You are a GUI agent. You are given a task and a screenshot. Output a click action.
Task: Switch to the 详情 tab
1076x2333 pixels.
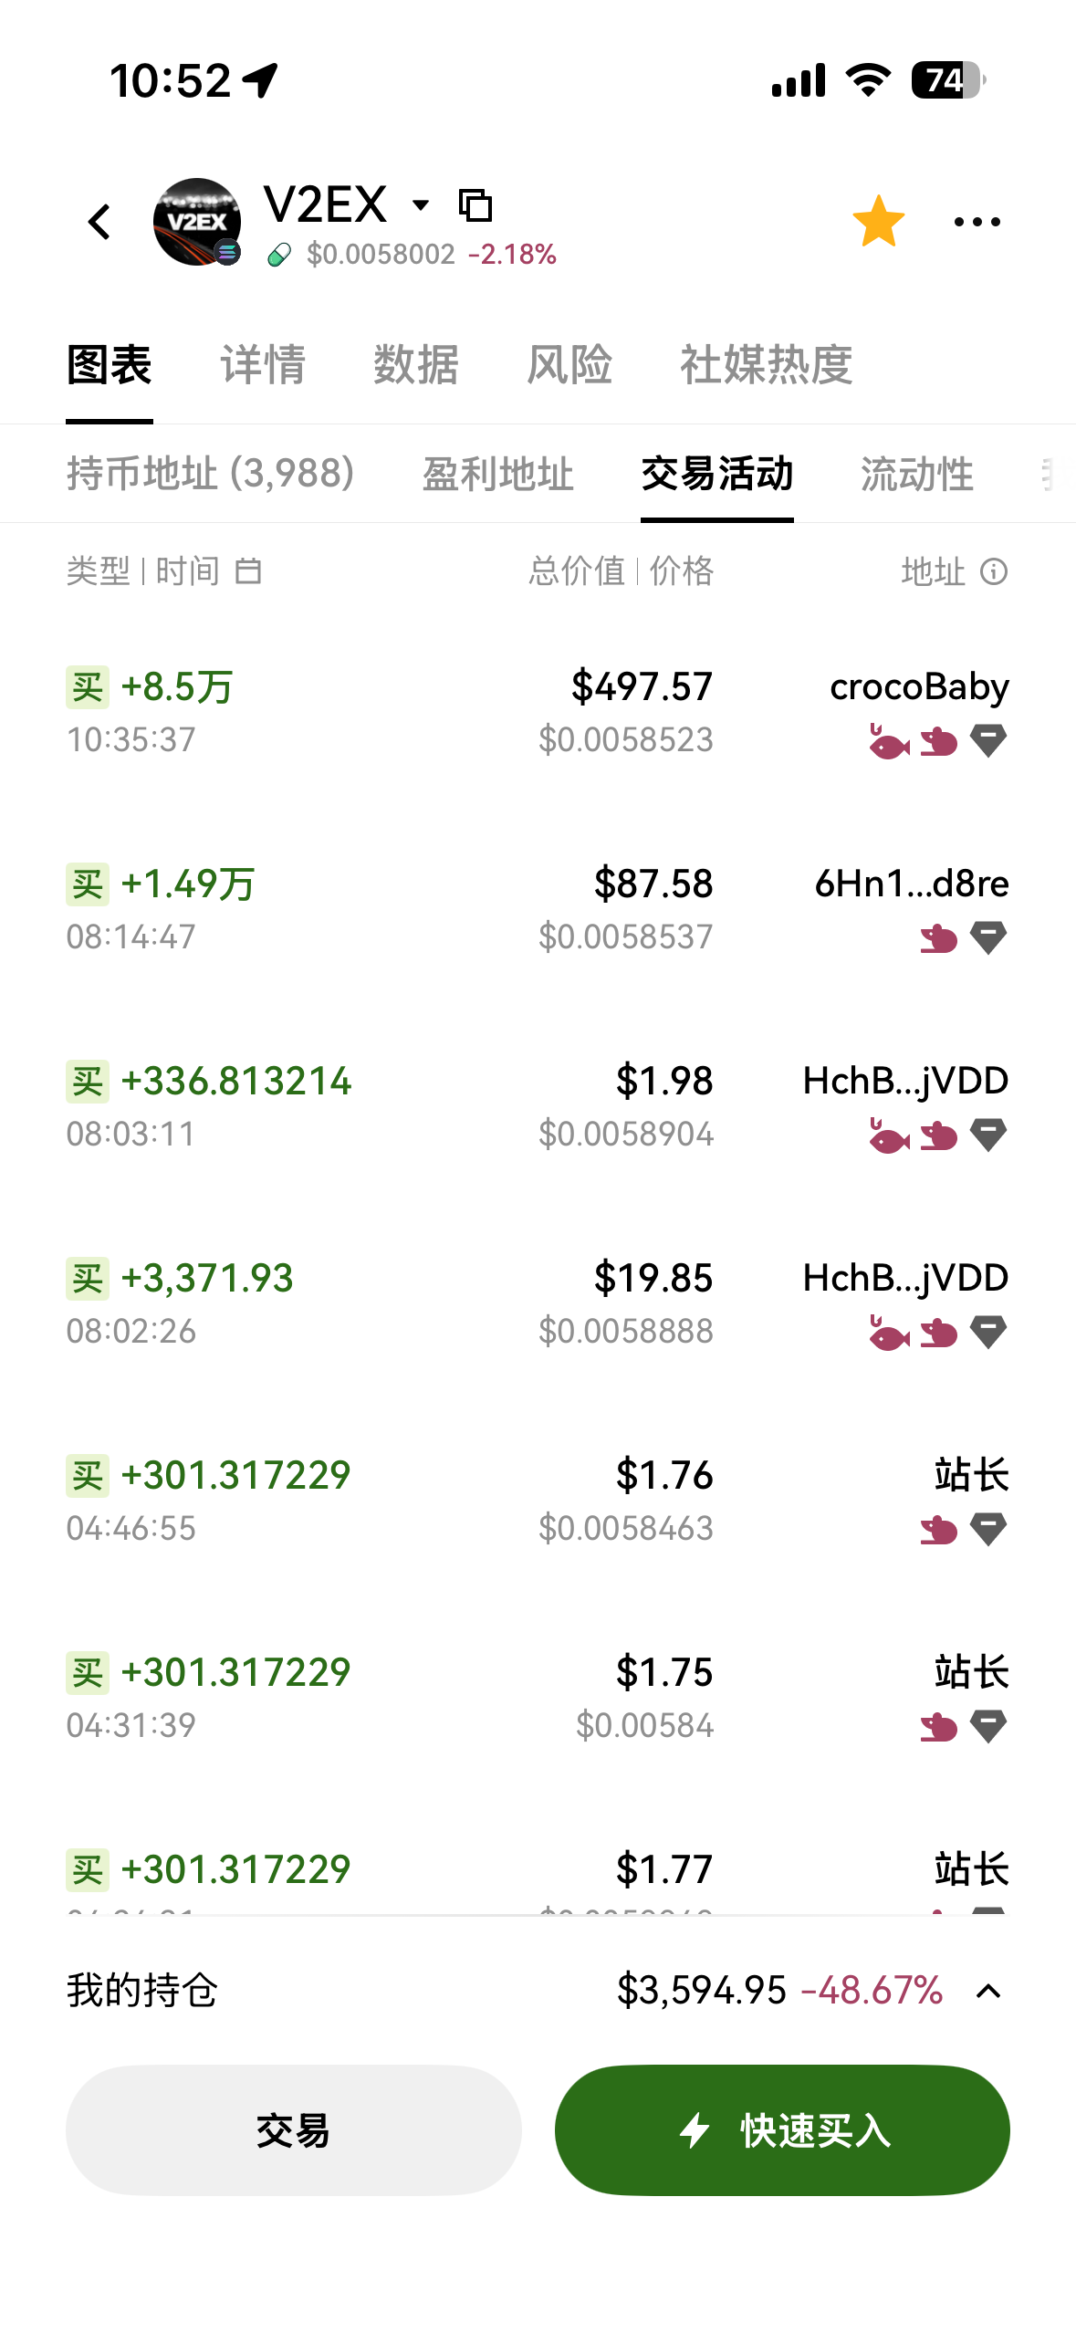(263, 365)
